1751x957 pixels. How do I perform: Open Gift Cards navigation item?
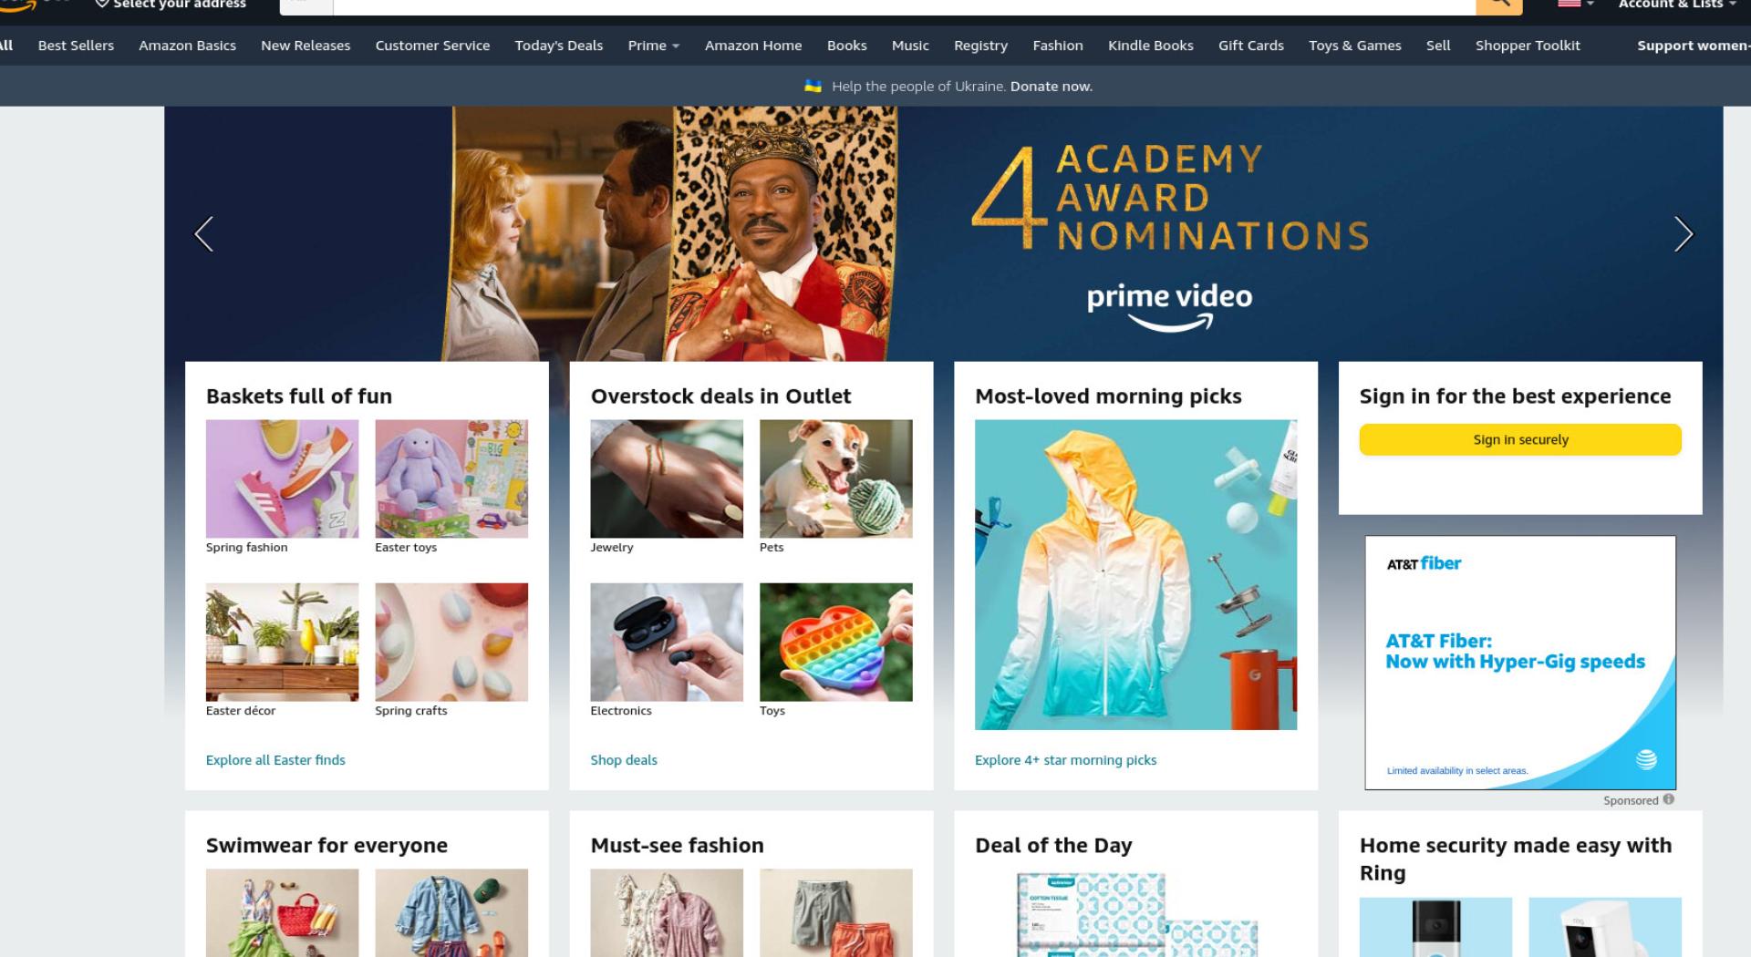[1250, 46]
